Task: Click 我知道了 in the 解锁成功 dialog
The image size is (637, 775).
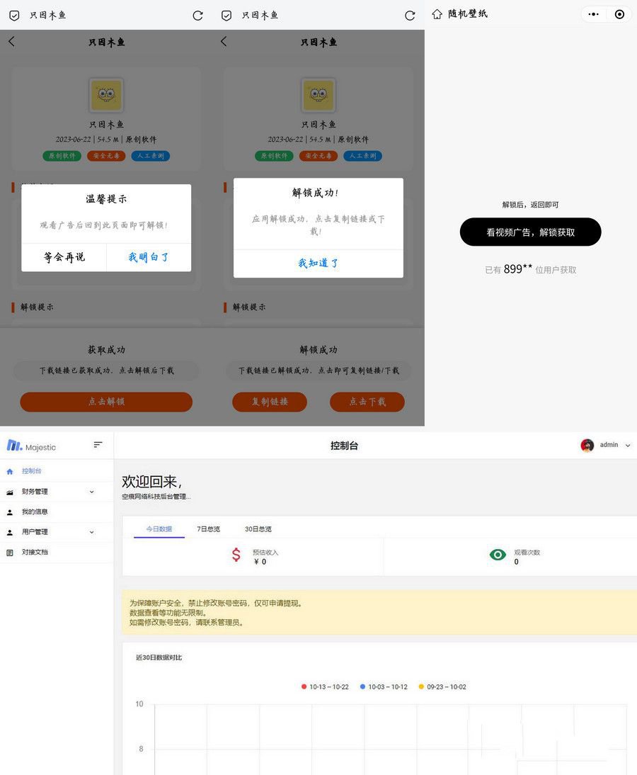Action: tap(318, 263)
